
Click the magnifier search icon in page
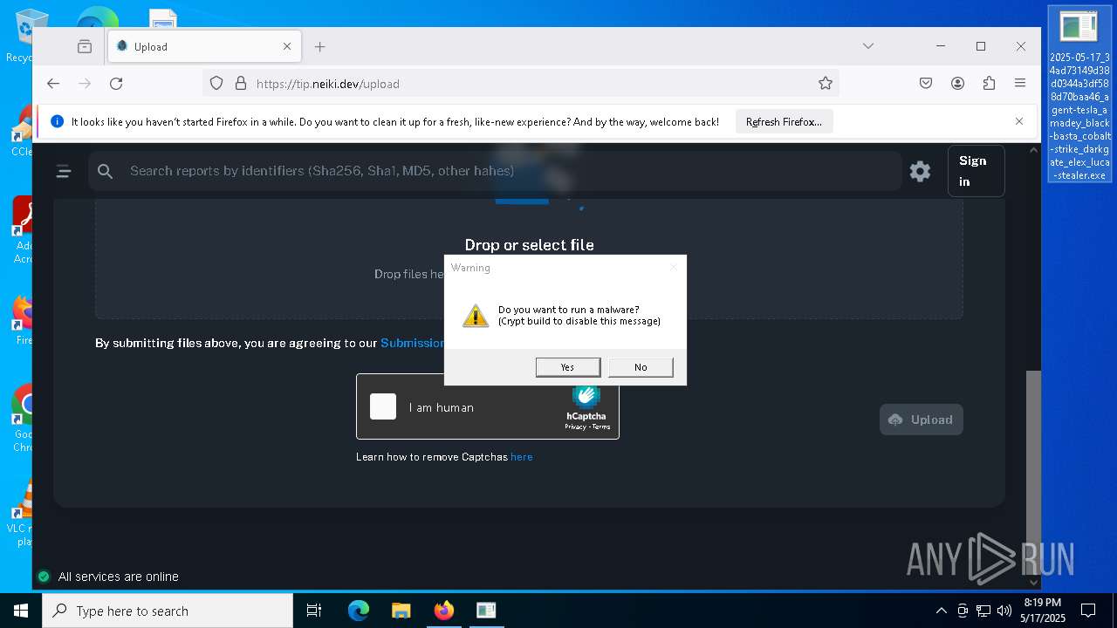click(106, 171)
